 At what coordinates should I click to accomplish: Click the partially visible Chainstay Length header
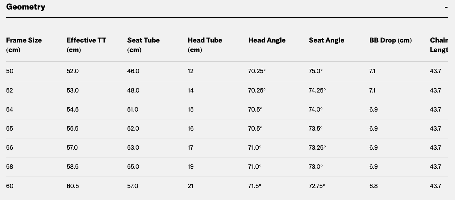click(x=439, y=45)
